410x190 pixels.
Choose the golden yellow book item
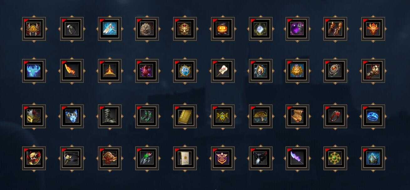[x=185, y=116]
